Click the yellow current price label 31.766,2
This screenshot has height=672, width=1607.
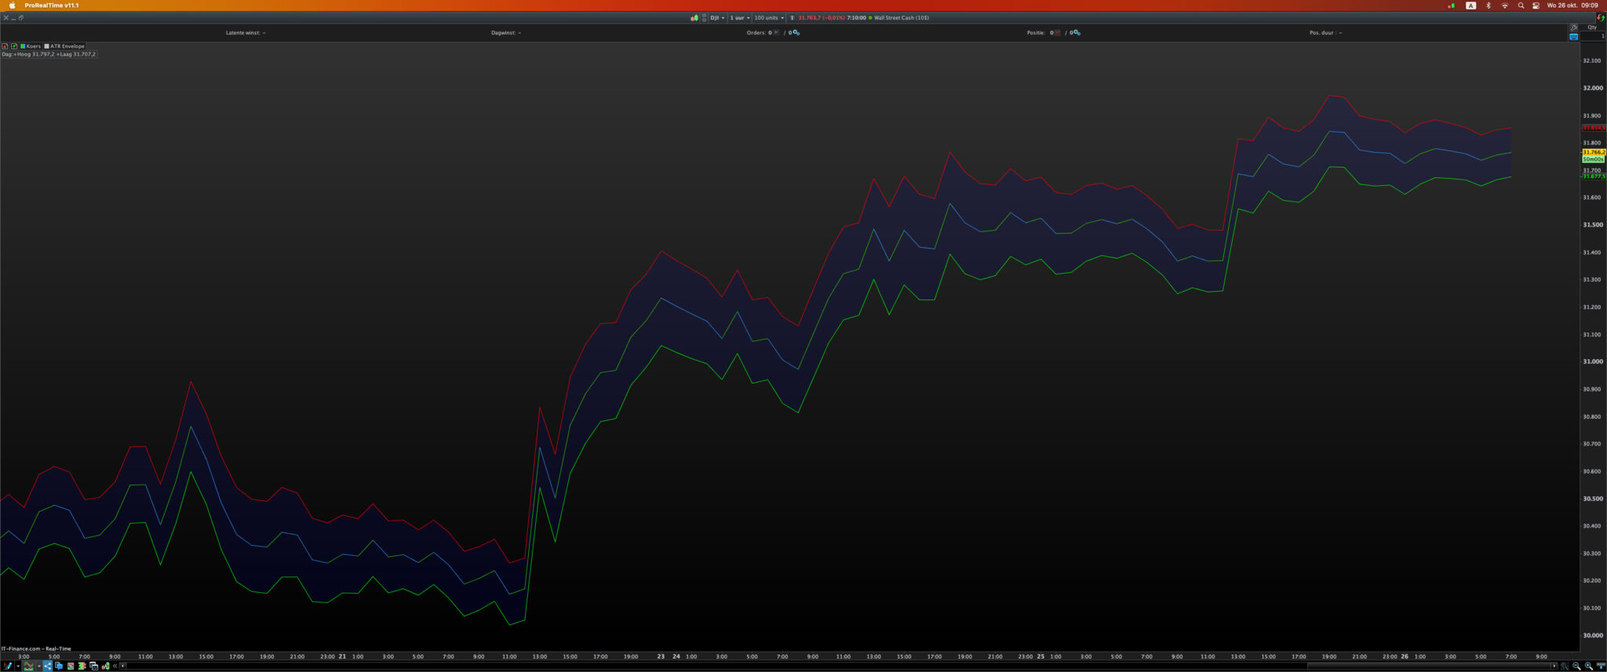click(1594, 152)
